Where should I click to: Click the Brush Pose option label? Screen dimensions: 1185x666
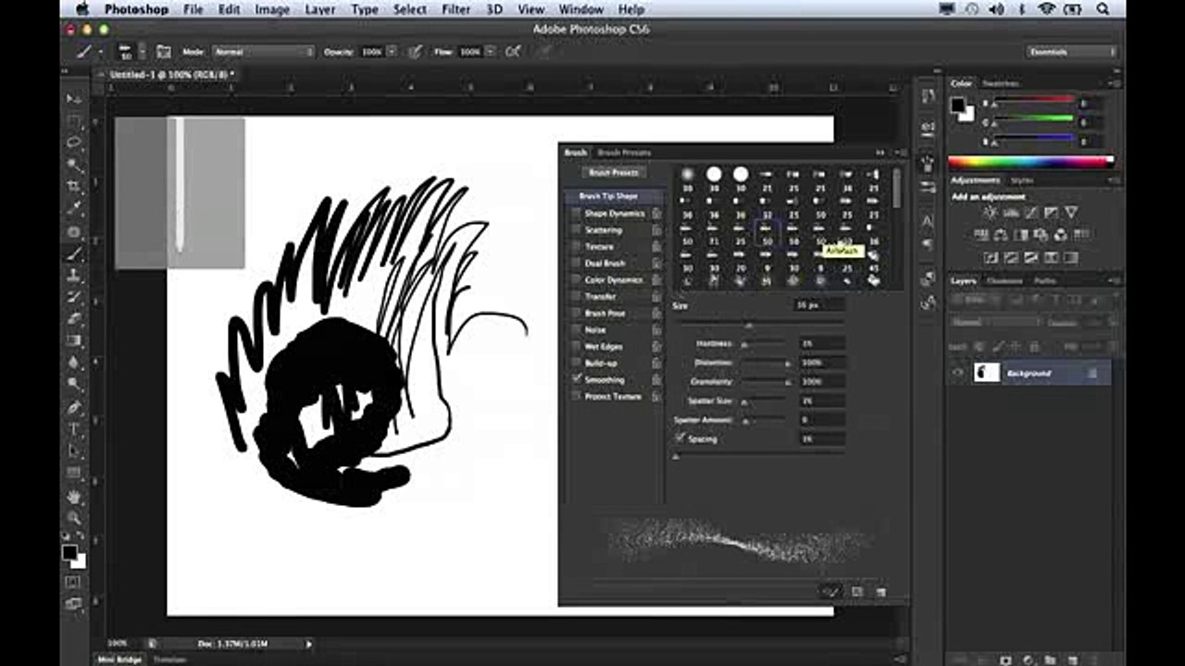[x=605, y=314]
